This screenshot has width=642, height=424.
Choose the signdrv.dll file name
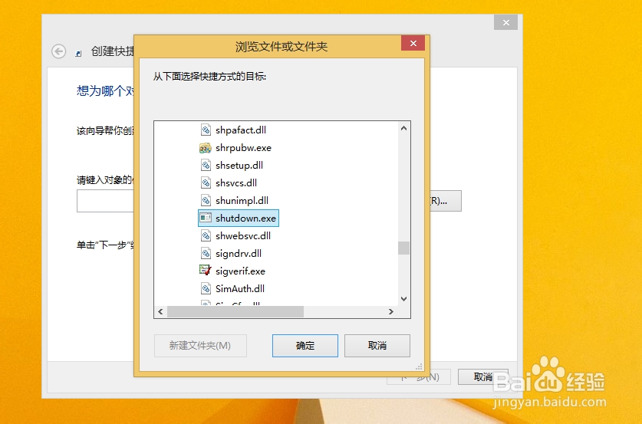tap(239, 253)
